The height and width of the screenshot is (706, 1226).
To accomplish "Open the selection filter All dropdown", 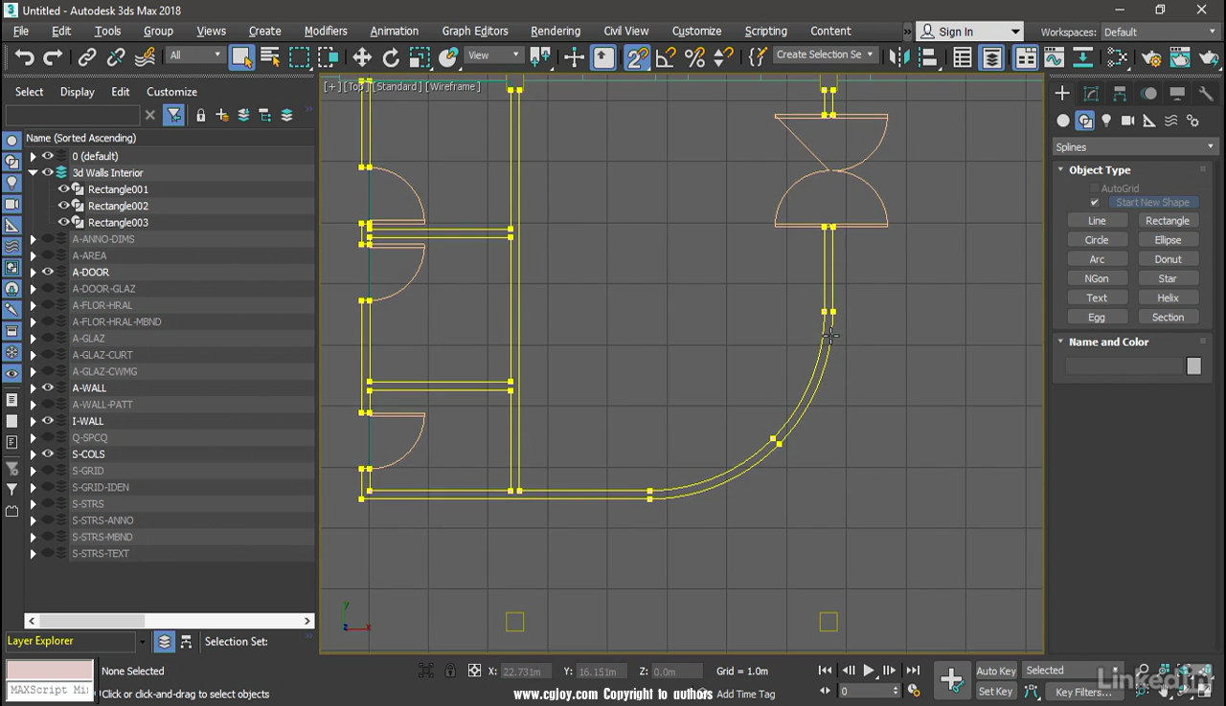I will (x=195, y=55).
